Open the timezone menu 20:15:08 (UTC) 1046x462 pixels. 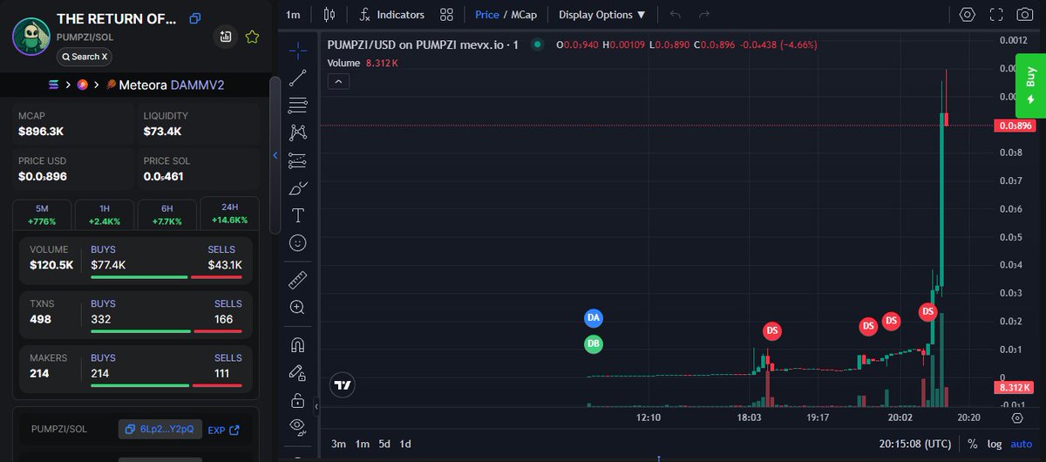[917, 444]
